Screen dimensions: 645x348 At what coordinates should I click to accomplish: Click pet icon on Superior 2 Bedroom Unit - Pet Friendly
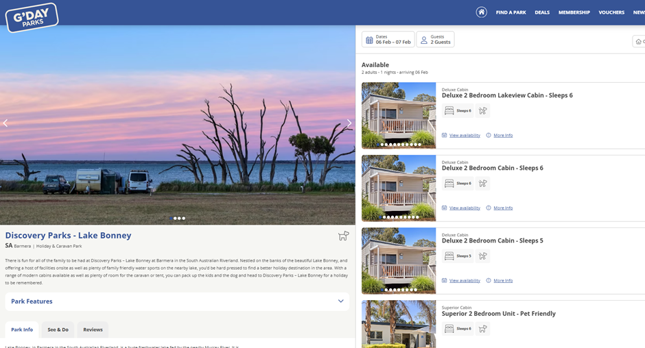tap(482, 329)
